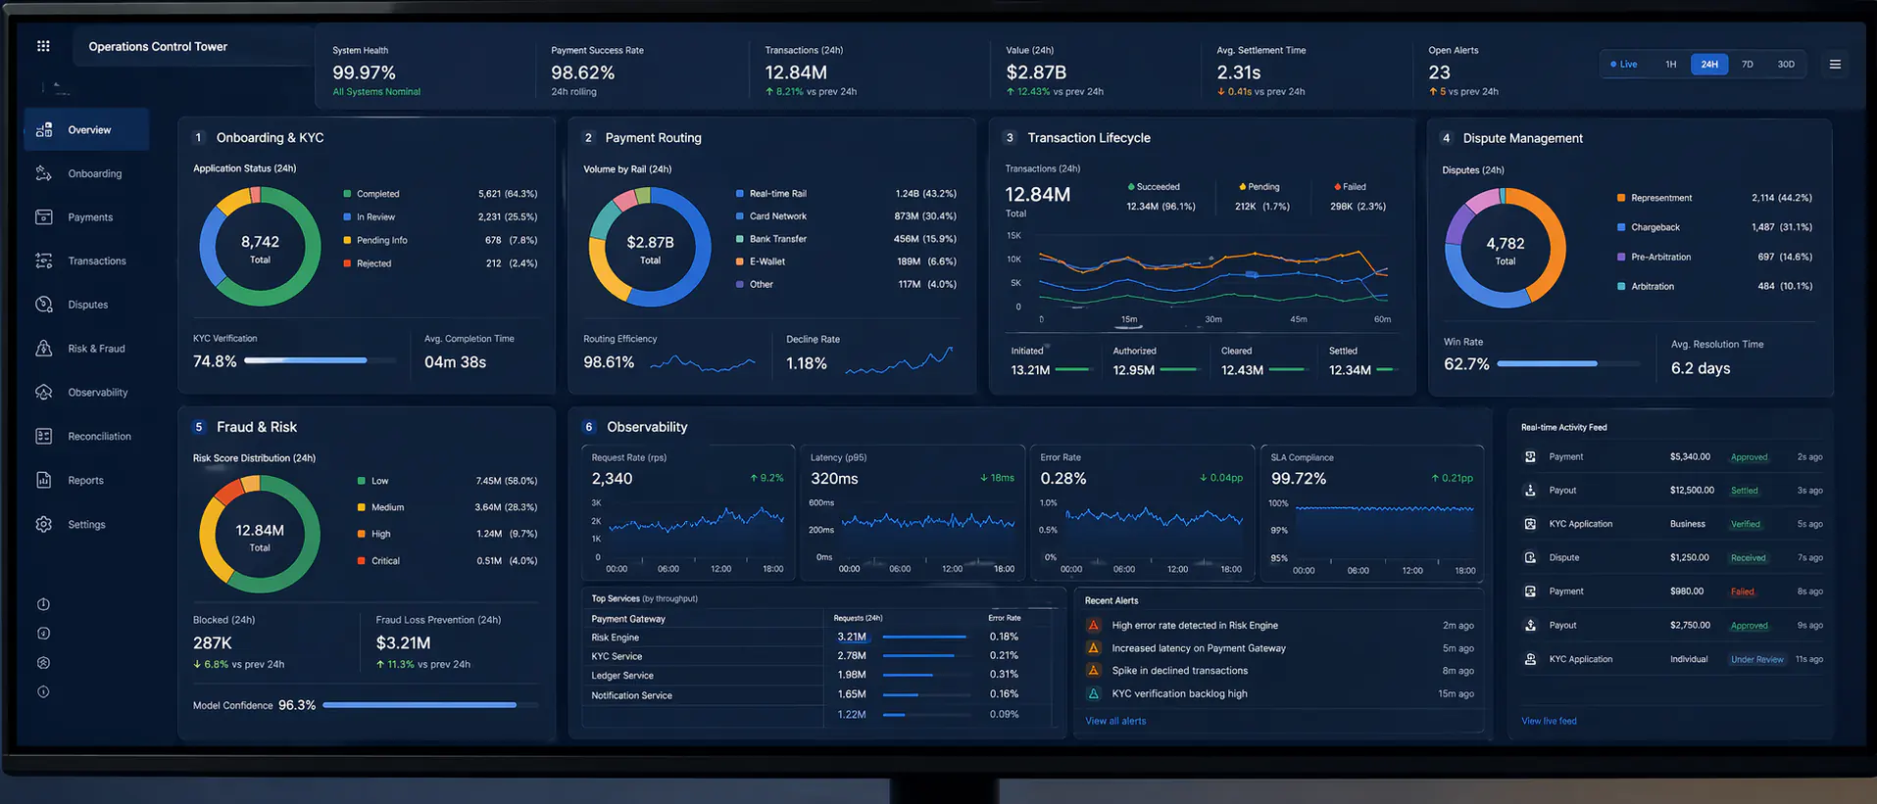1877x804 pixels.
Task: Click the Received status on the Dispute
Action: [x=1749, y=558]
